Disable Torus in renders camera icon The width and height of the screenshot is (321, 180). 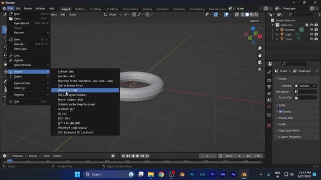pos(316,39)
